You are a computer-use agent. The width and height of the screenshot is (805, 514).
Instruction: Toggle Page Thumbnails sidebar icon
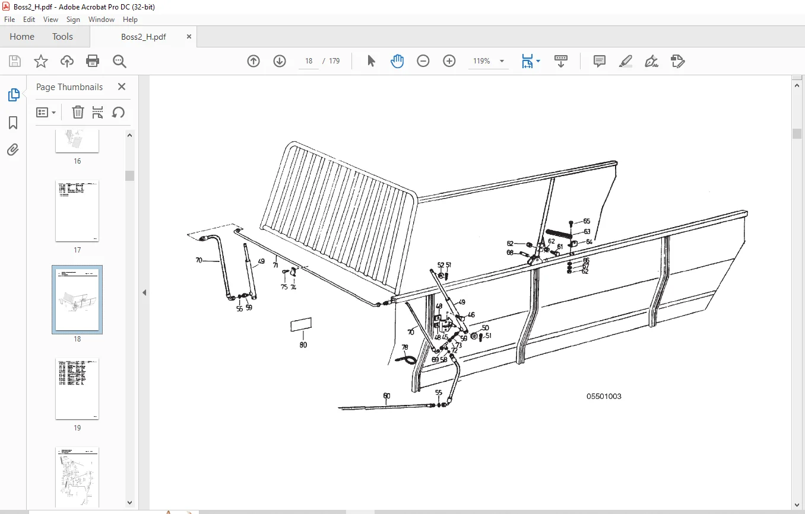point(13,95)
